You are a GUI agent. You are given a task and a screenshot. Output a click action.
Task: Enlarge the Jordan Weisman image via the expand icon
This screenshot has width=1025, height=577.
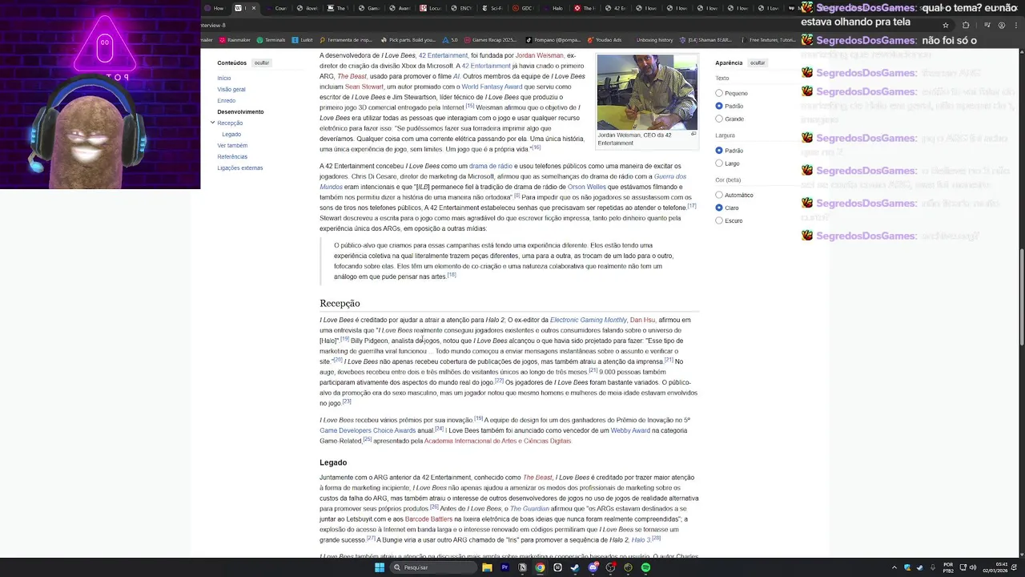point(693,134)
